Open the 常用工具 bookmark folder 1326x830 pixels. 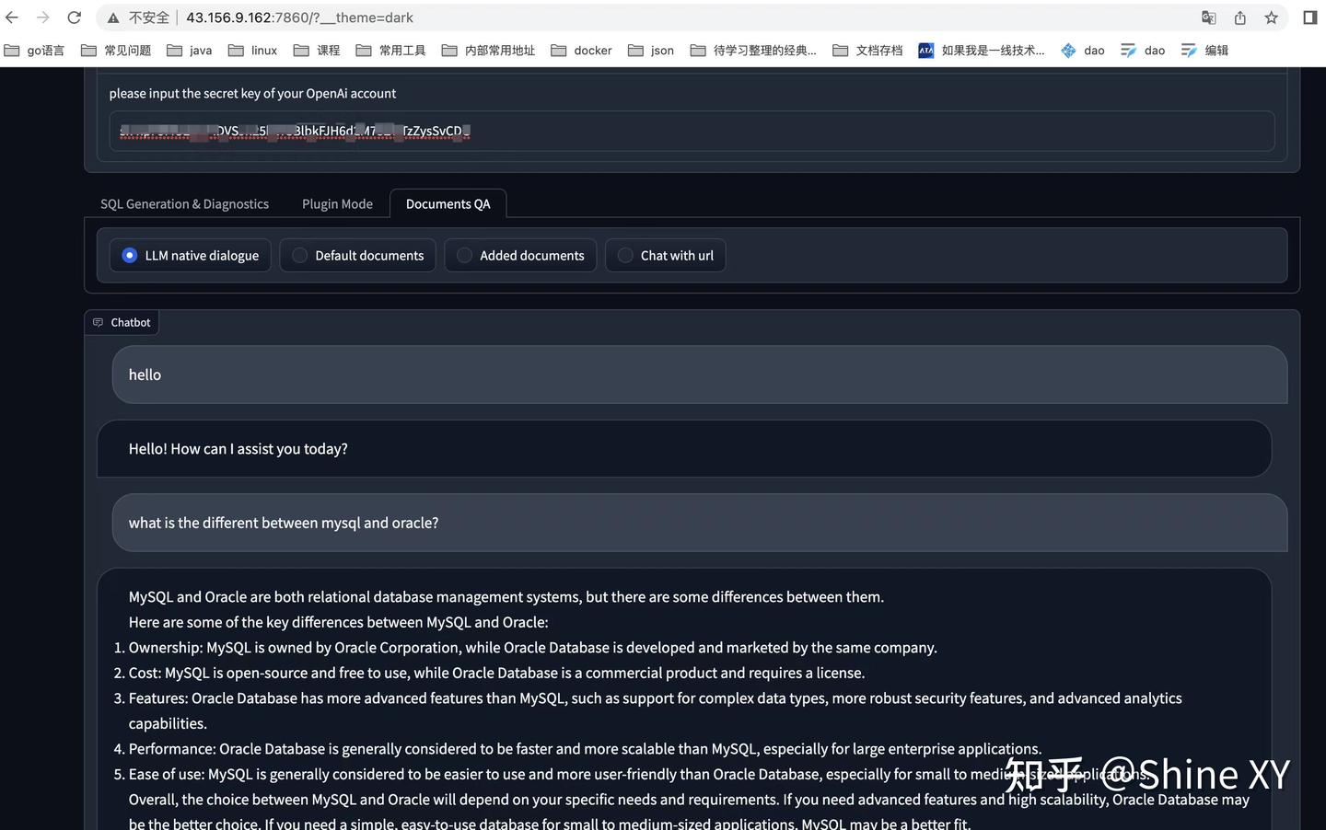point(390,51)
